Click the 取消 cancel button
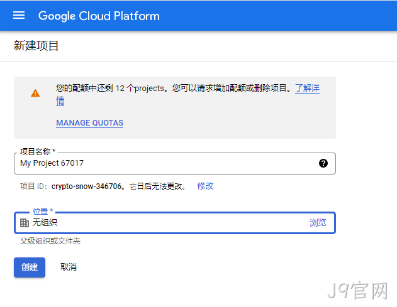Image resolution: width=397 pixels, height=307 pixels. pos(69,267)
